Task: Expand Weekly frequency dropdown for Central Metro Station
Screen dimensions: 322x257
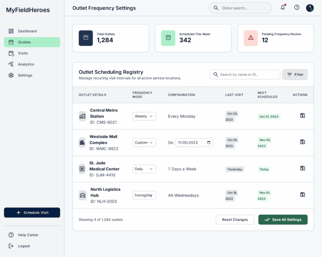Action: pos(144,116)
